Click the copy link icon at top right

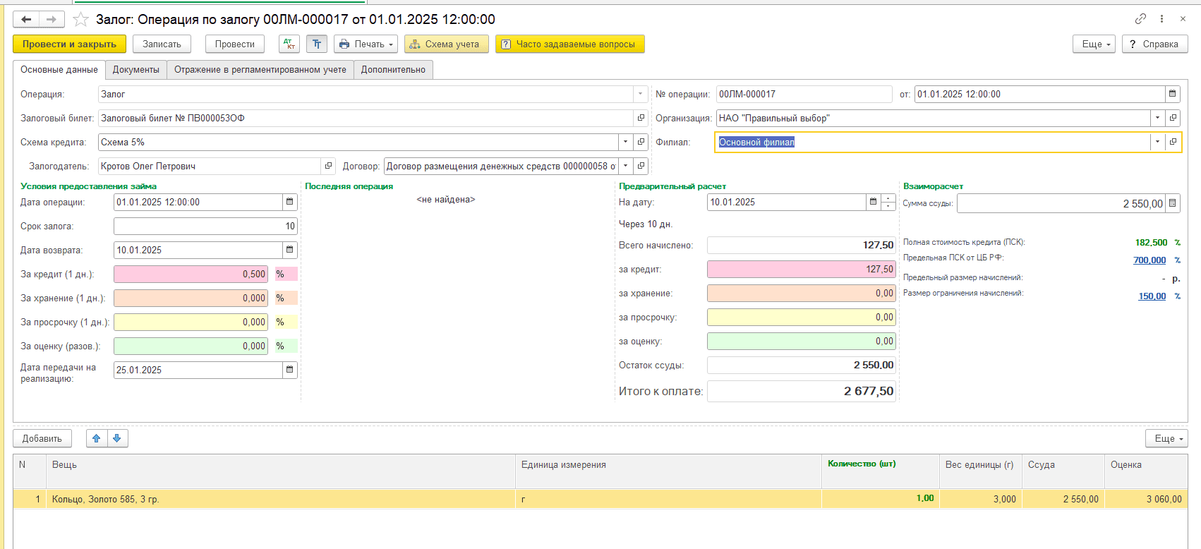[1140, 19]
